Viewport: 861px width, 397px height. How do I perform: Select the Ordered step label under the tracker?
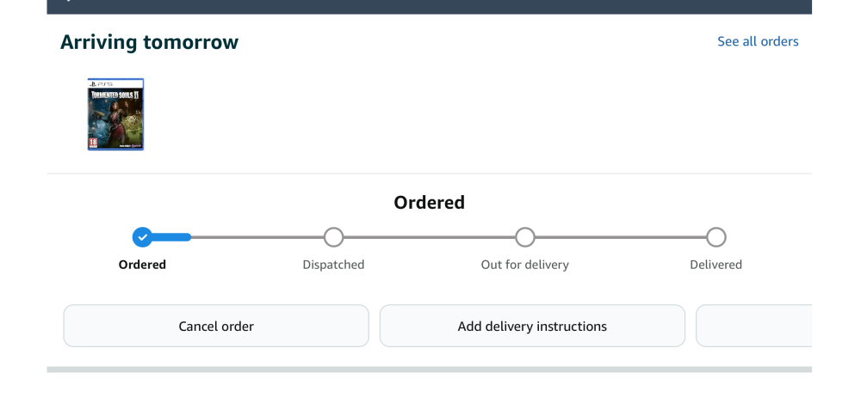142,265
